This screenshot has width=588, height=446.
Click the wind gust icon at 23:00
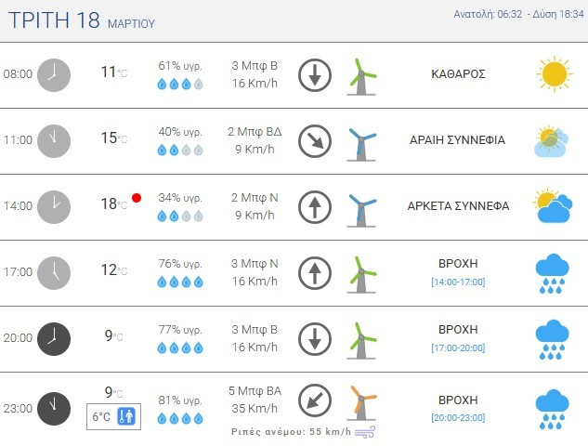(x=366, y=431)
